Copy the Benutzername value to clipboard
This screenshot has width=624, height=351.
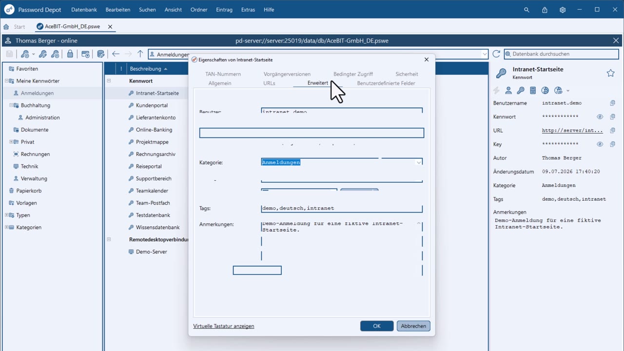click(613, 103)
